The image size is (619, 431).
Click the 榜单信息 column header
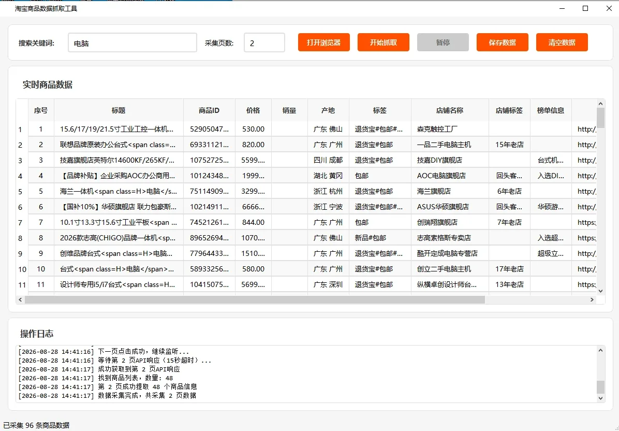(551, 110)
